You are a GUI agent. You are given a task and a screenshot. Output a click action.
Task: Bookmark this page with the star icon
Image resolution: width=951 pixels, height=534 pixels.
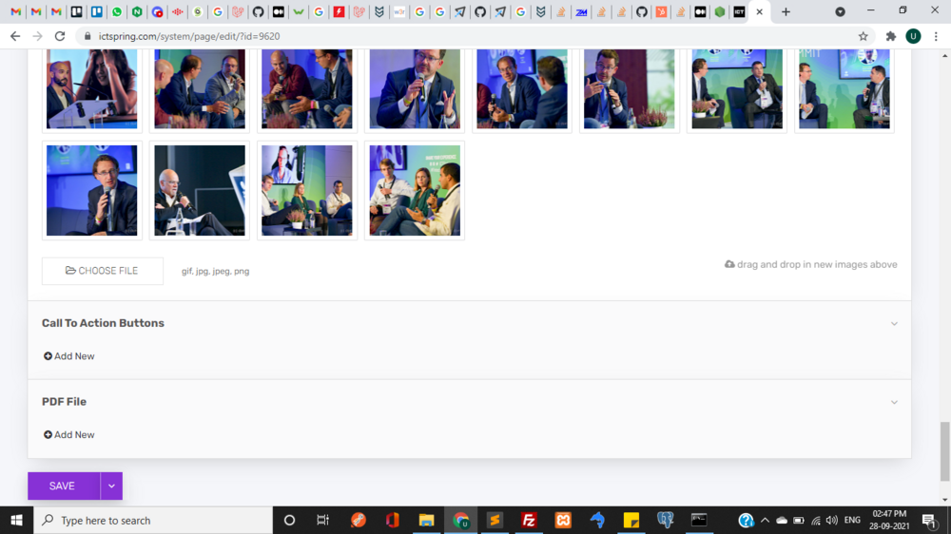coord(864,36)
